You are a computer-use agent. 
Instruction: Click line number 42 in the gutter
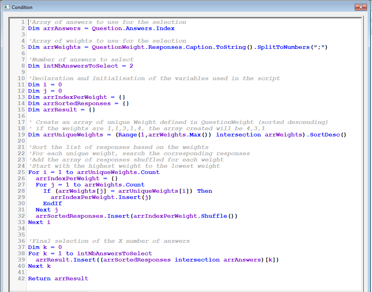click(x=22, y=278)
